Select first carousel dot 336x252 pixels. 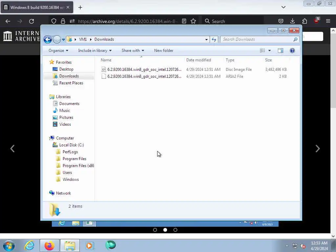click(155, 230)
